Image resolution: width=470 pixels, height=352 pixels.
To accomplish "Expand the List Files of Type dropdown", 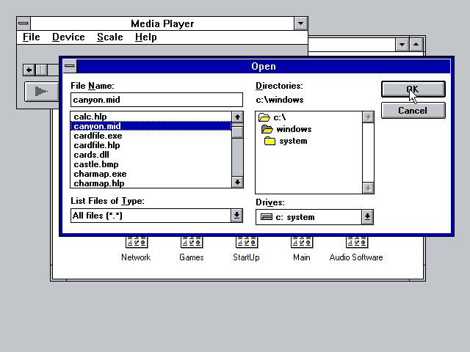I will tap(236, 216).
